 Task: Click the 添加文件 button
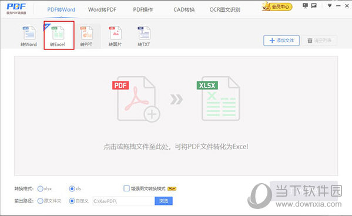click(281, 41)
